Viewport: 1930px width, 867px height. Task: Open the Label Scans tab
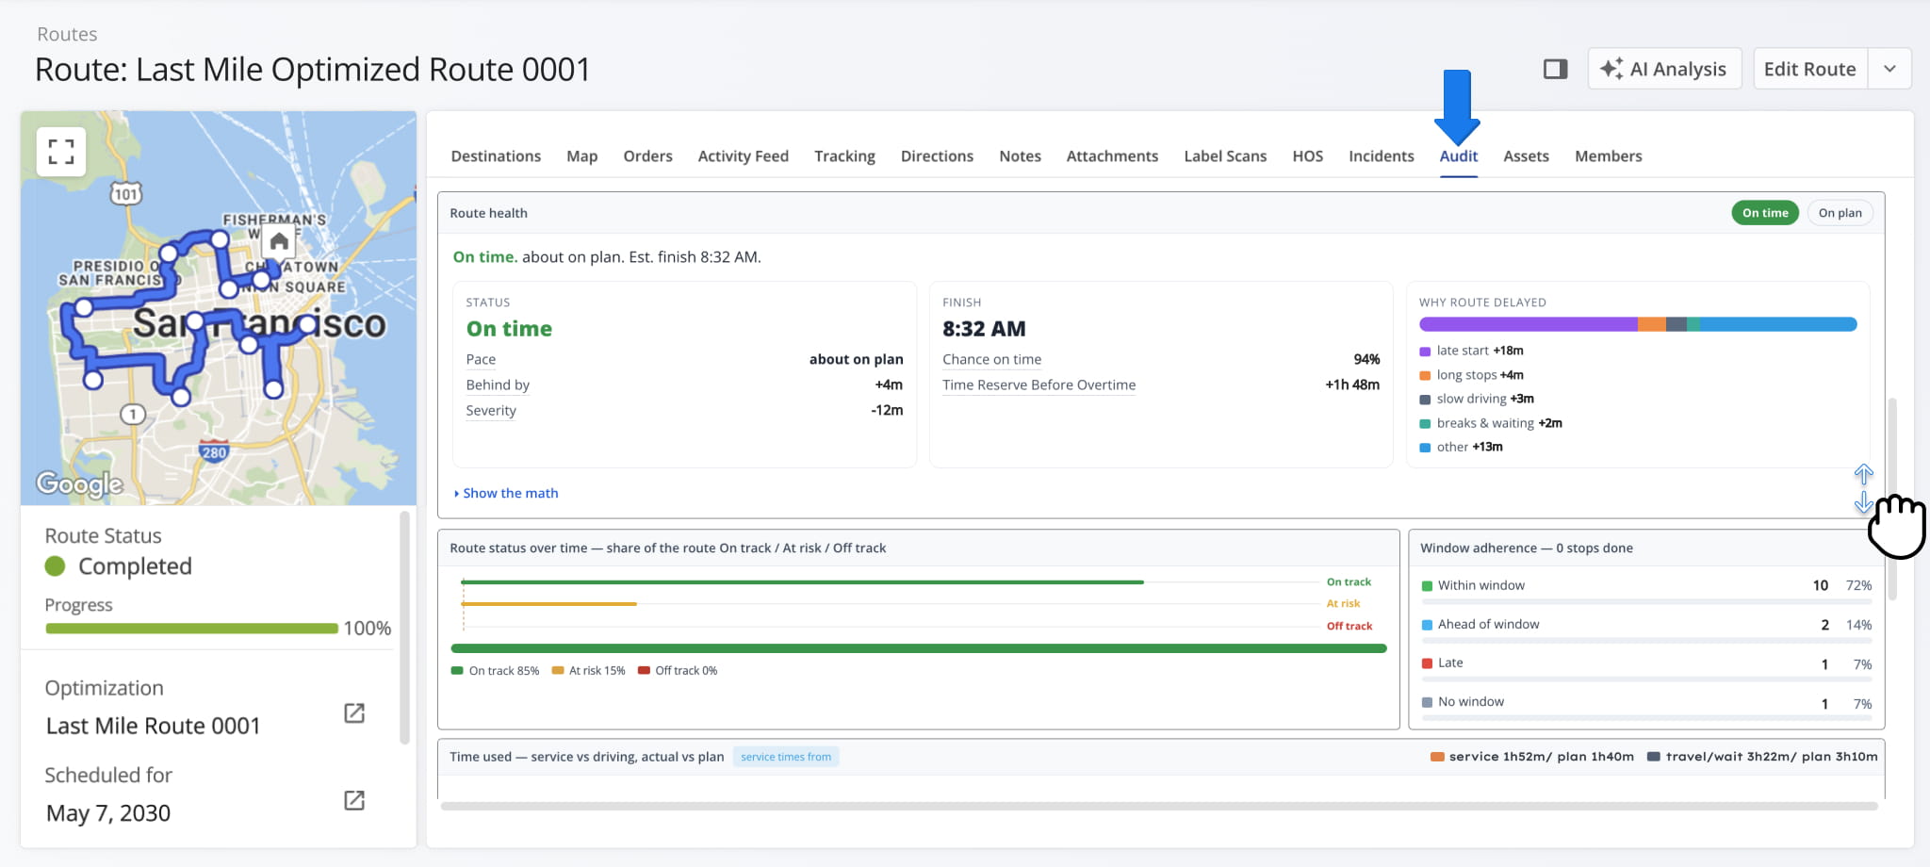(1225, 156)
